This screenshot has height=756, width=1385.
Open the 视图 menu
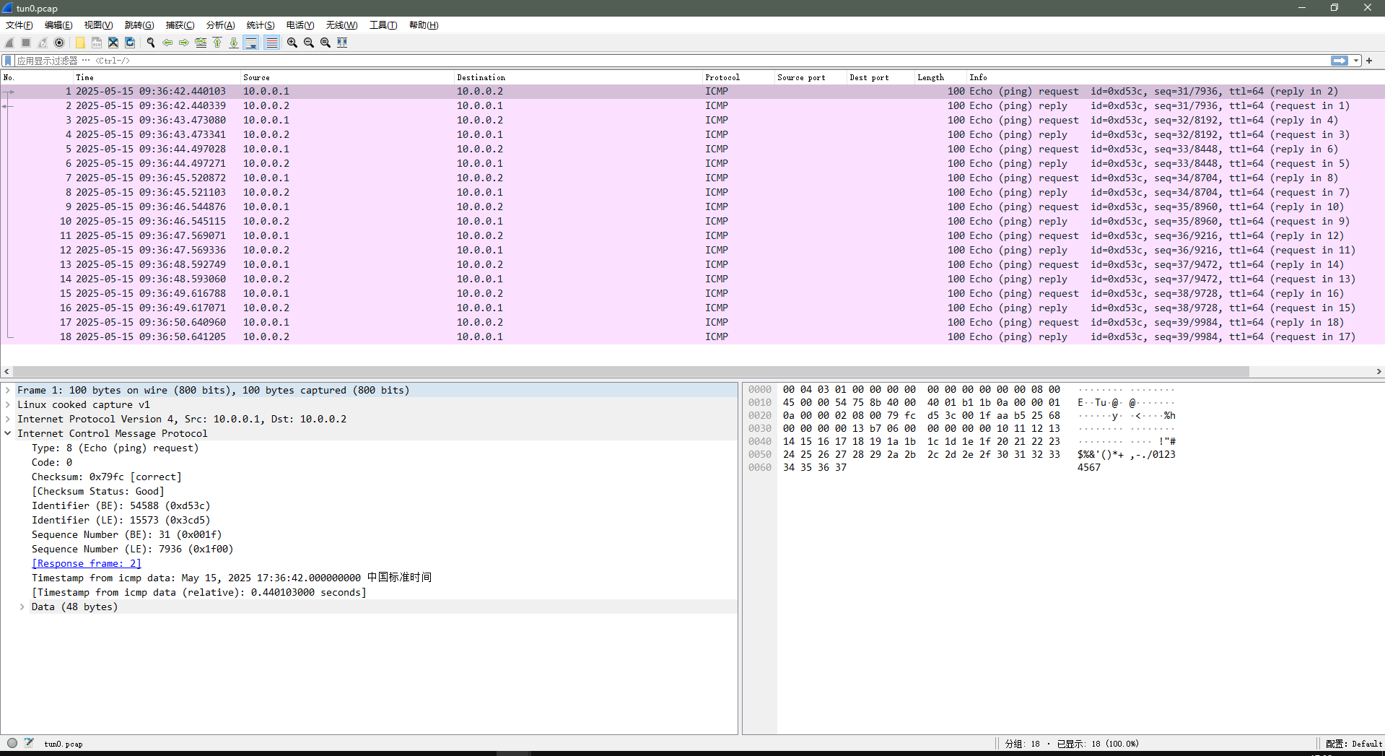click(x=98, y=25)
